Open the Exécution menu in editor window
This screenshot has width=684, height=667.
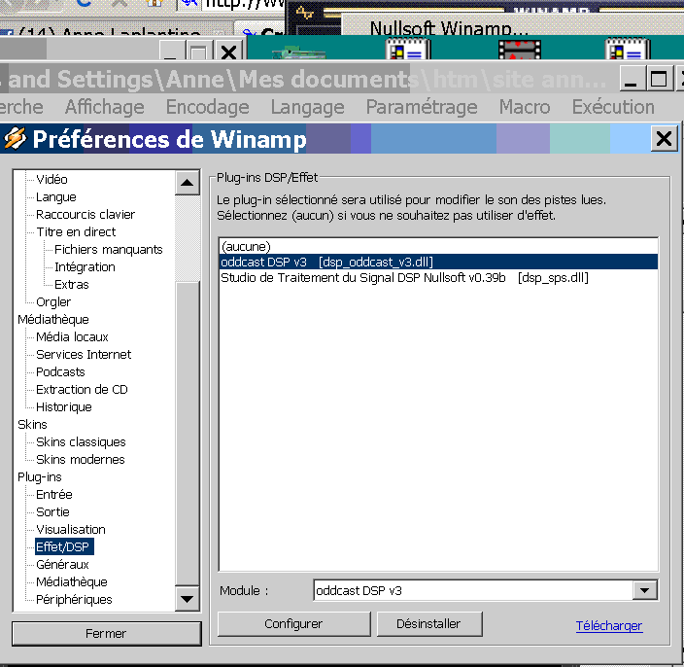click(x=613, y=107)
